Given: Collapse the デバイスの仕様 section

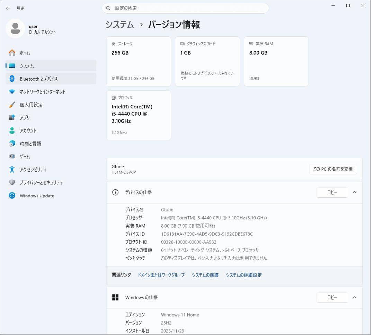Looking at the screenshot, I should click(354, 192).
